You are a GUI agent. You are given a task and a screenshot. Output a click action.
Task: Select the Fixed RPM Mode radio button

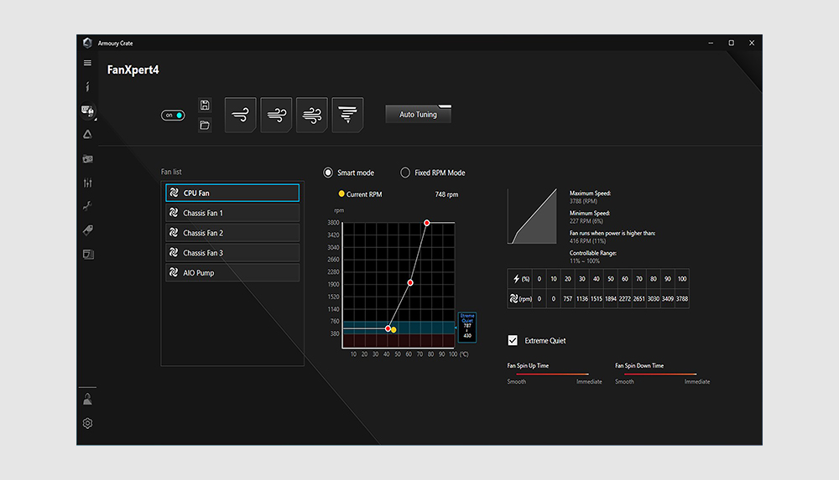(x=405, y=173)
